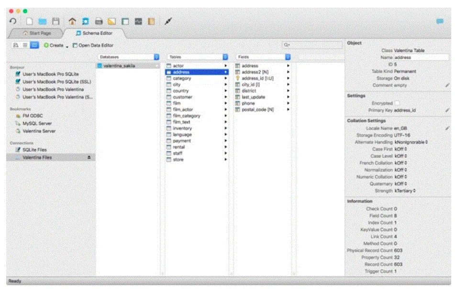Image resolution: width=455 pixels, height=289 pixels.
Task: Select the category table
Action: point(197,78)
